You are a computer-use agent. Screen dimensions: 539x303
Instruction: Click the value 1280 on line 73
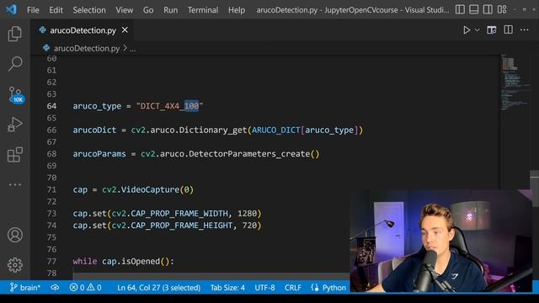click(247, 213)
